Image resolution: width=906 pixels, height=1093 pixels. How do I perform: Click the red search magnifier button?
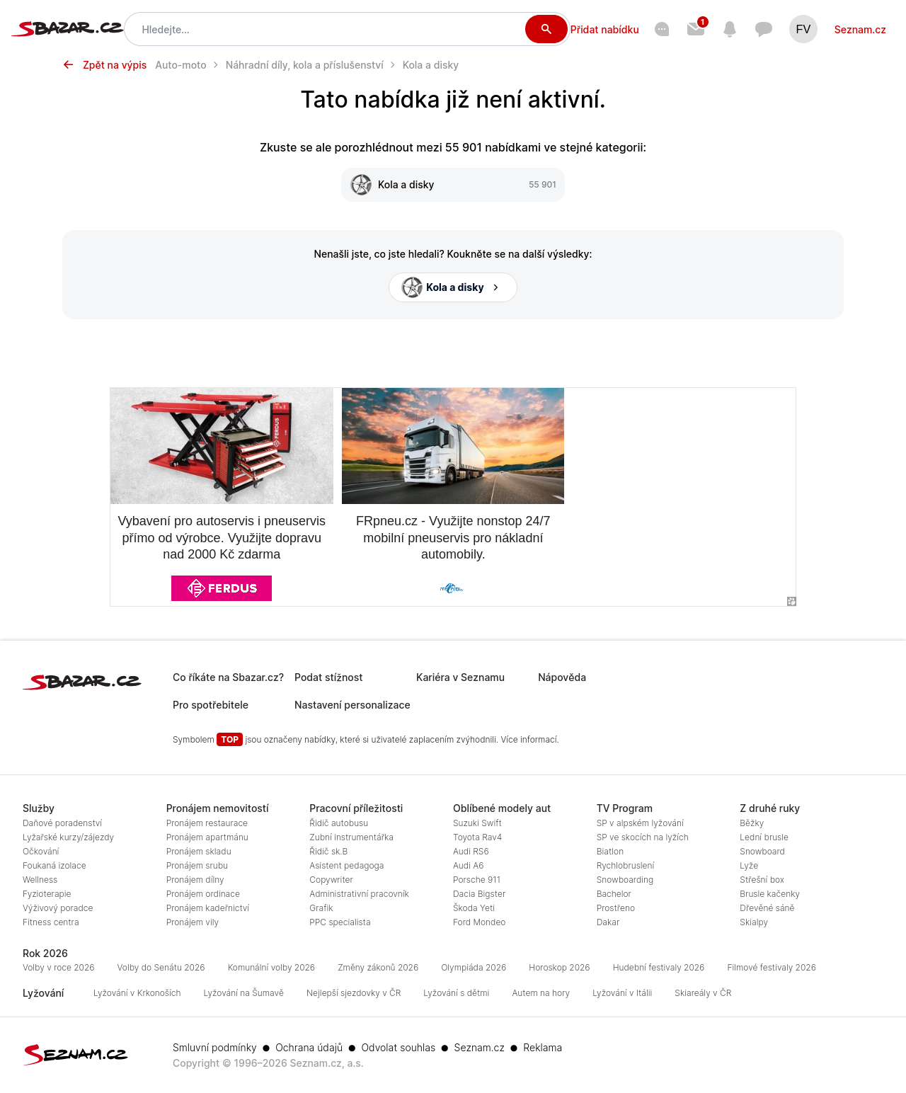(x=546, y=29)
